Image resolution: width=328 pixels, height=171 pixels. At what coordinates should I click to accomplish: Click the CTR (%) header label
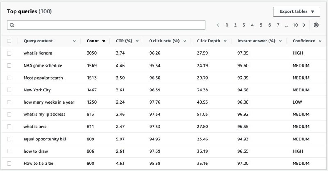pos(124,41)
